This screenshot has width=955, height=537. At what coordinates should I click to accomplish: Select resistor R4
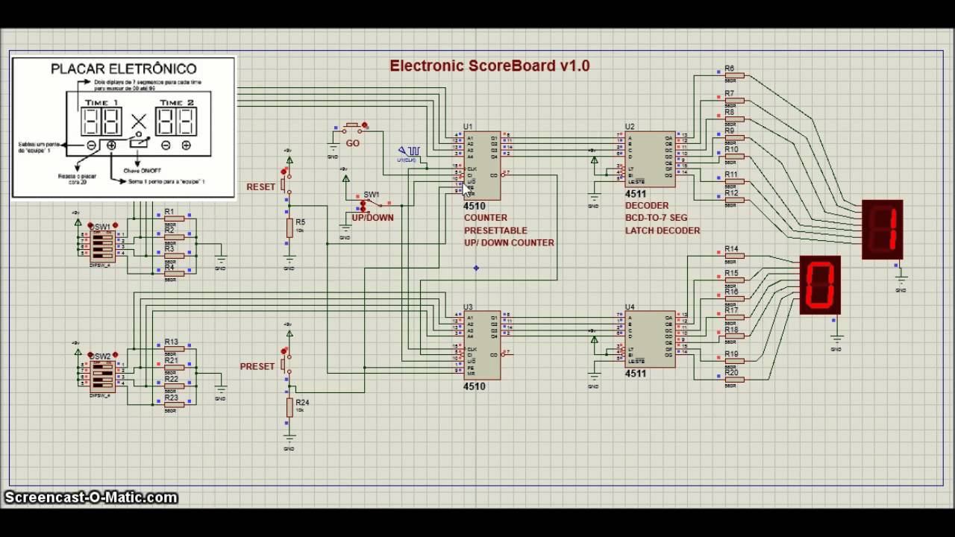tap(174, 274)
